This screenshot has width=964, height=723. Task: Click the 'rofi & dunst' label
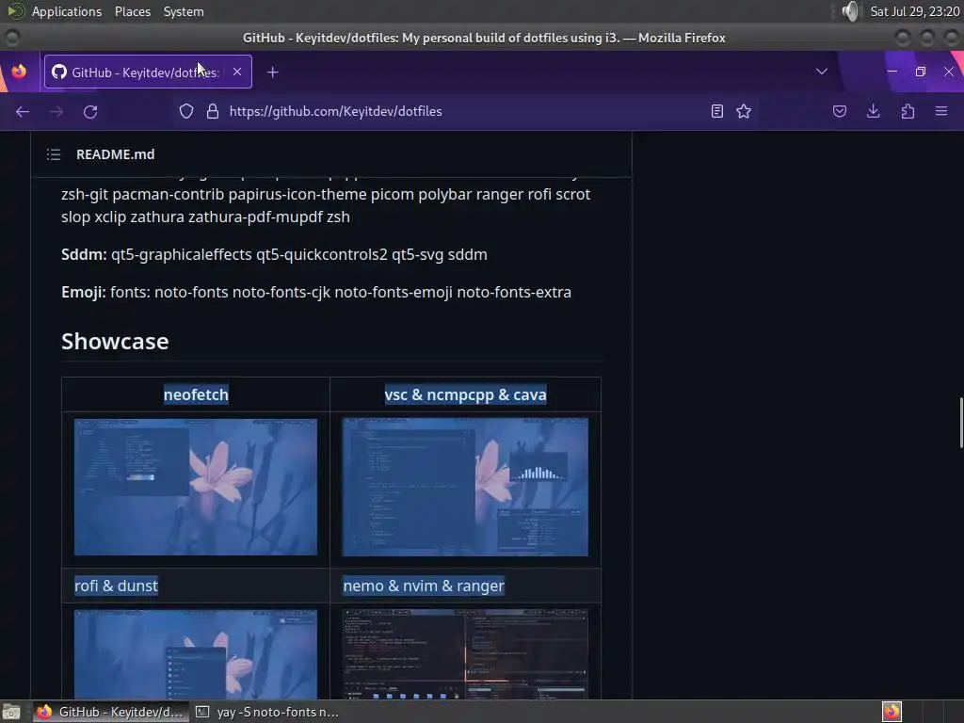tap(116, 586)
